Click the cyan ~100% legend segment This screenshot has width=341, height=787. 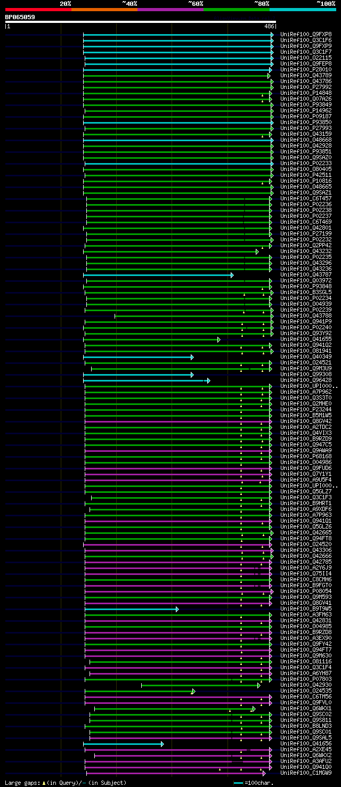click(303, 10)
